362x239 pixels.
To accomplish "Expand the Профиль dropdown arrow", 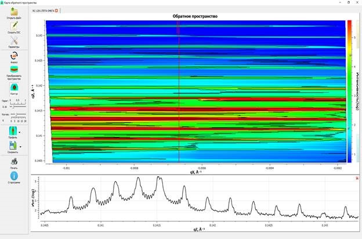I will 20,132.
